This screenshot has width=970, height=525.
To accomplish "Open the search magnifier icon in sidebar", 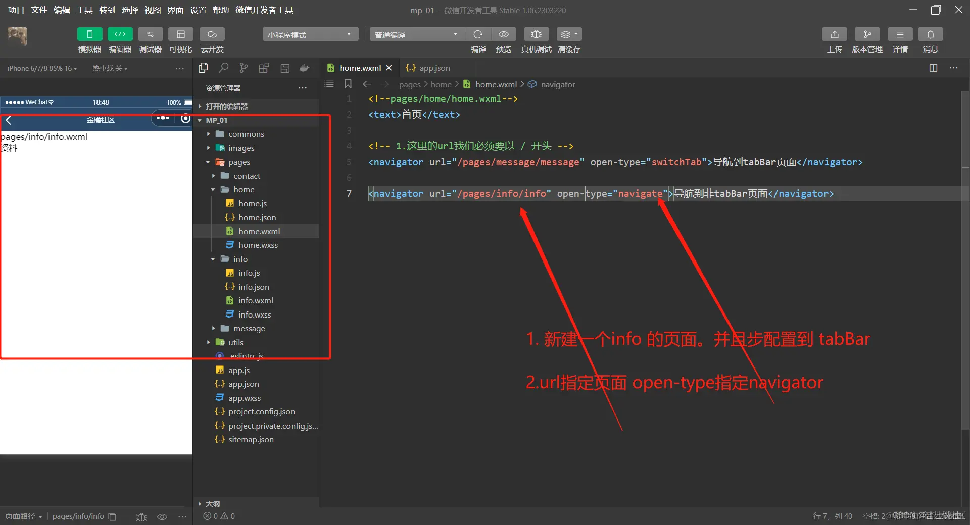I will [223, 68].
